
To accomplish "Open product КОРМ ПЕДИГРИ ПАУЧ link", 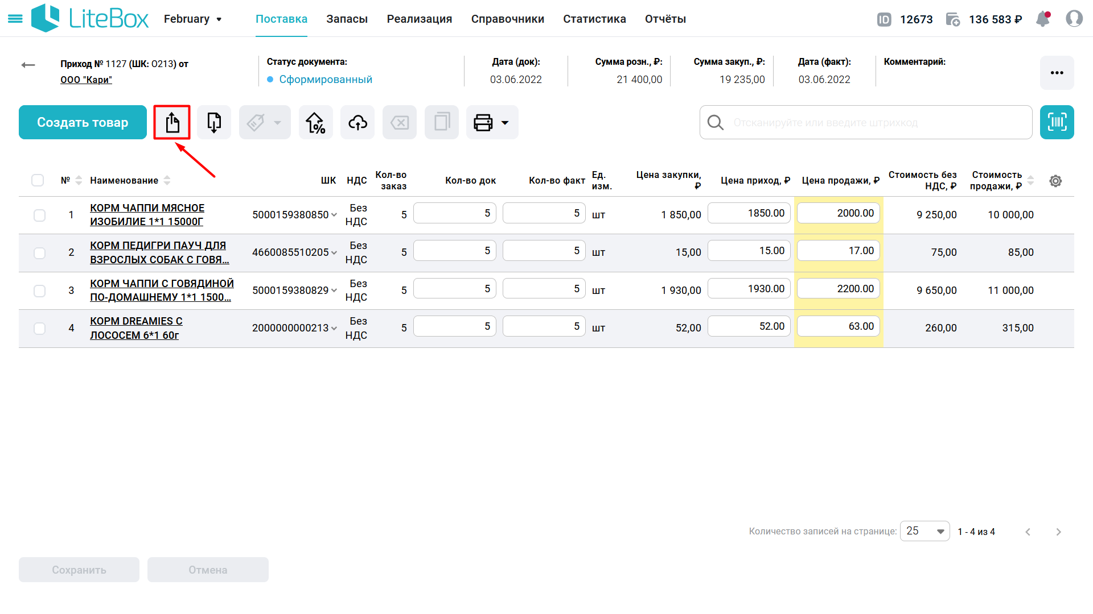I will pyautogui.click(x=159, y=252).
